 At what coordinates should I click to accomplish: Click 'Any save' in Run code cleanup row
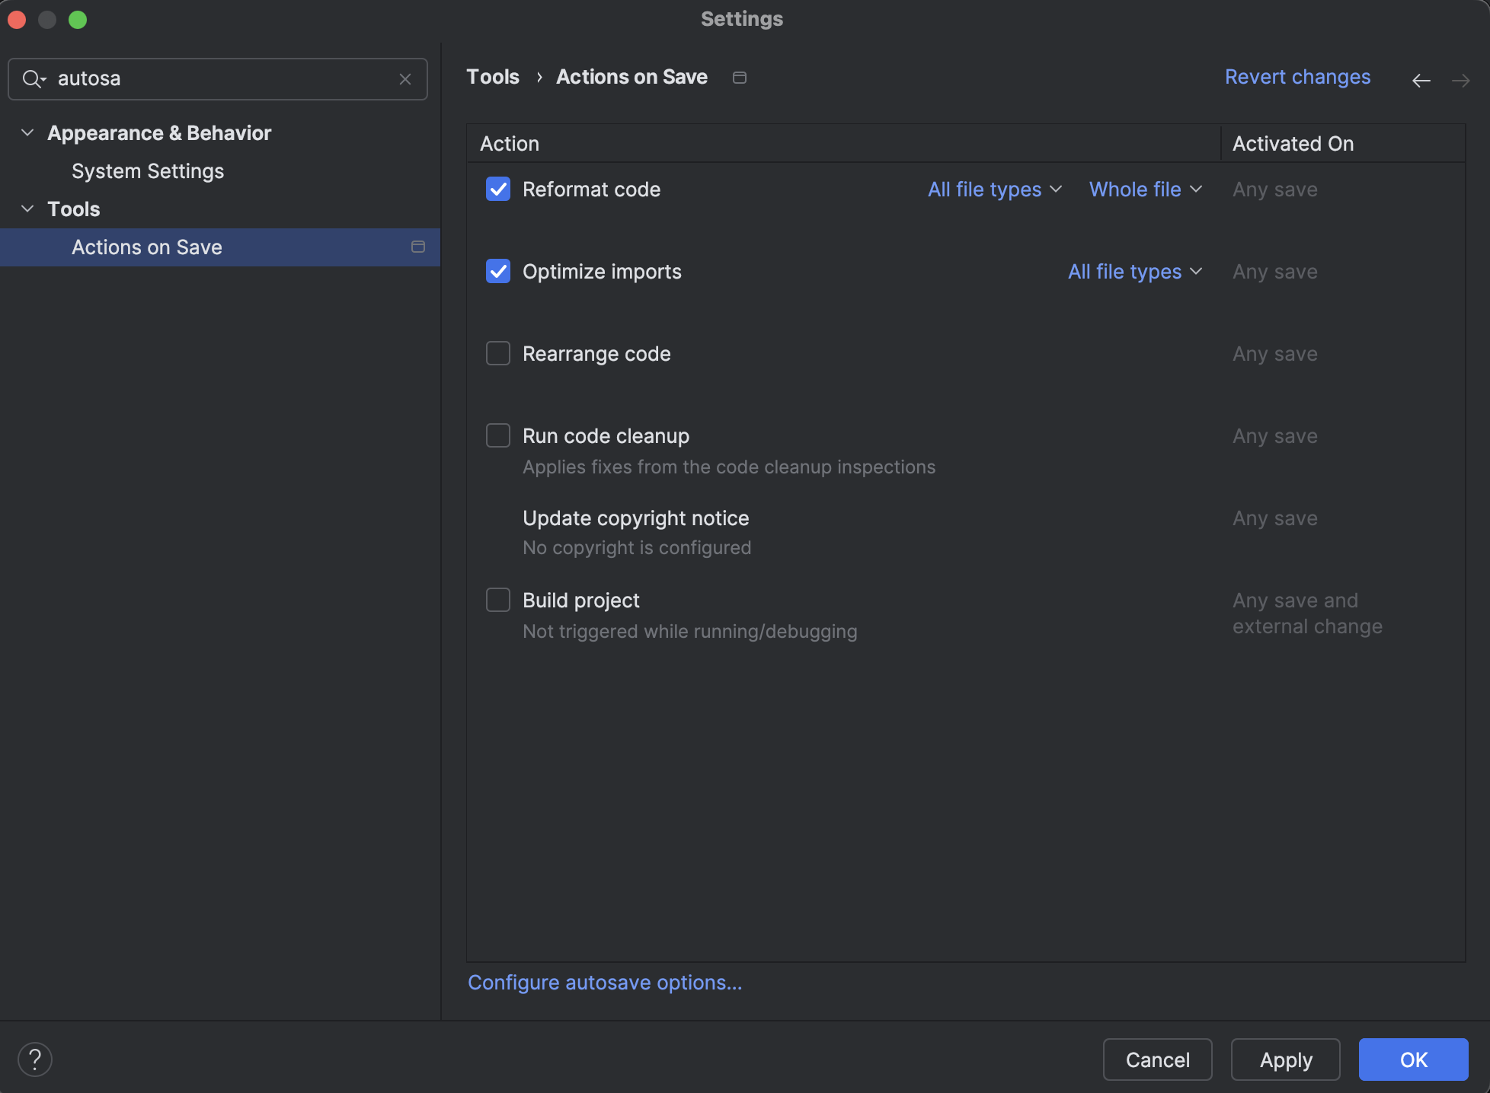point(1275,436)
